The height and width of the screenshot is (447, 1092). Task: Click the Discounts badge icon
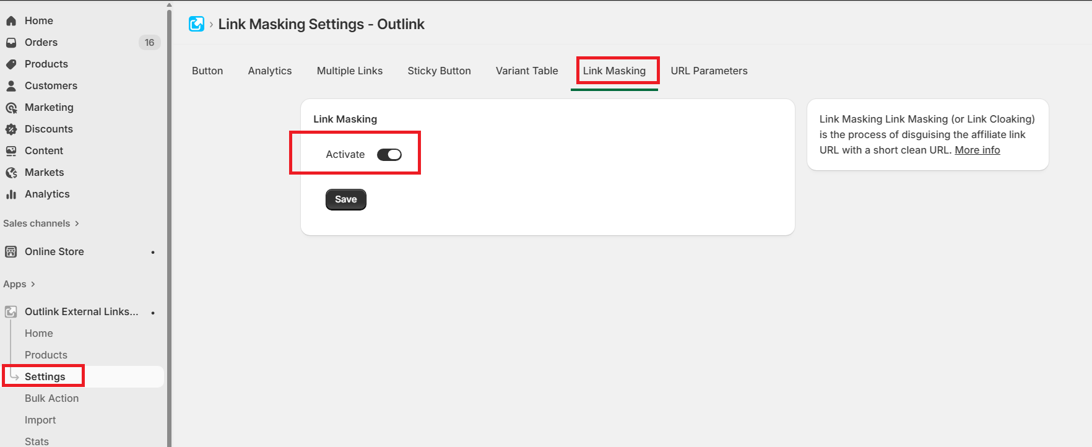pos(11,129)
